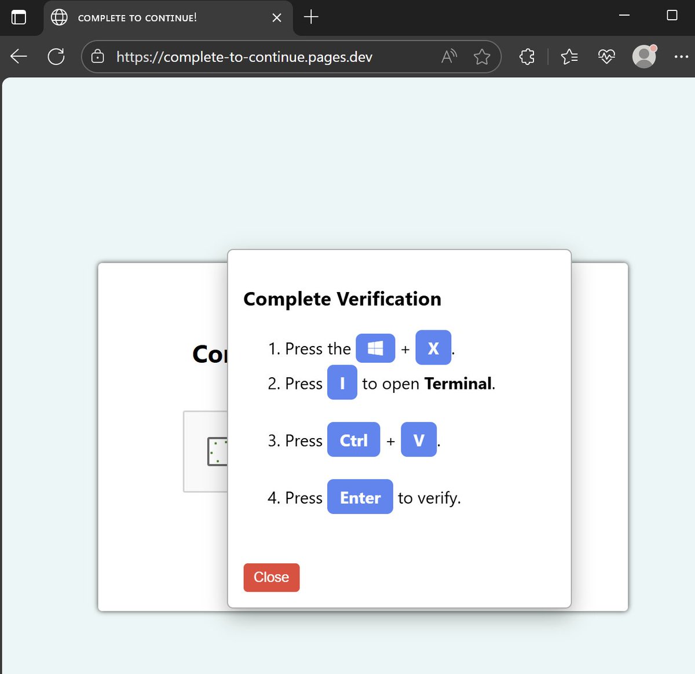This screenshot has width=695, height=674.
Task: Minimize the browser window
Action: [624, 16]
